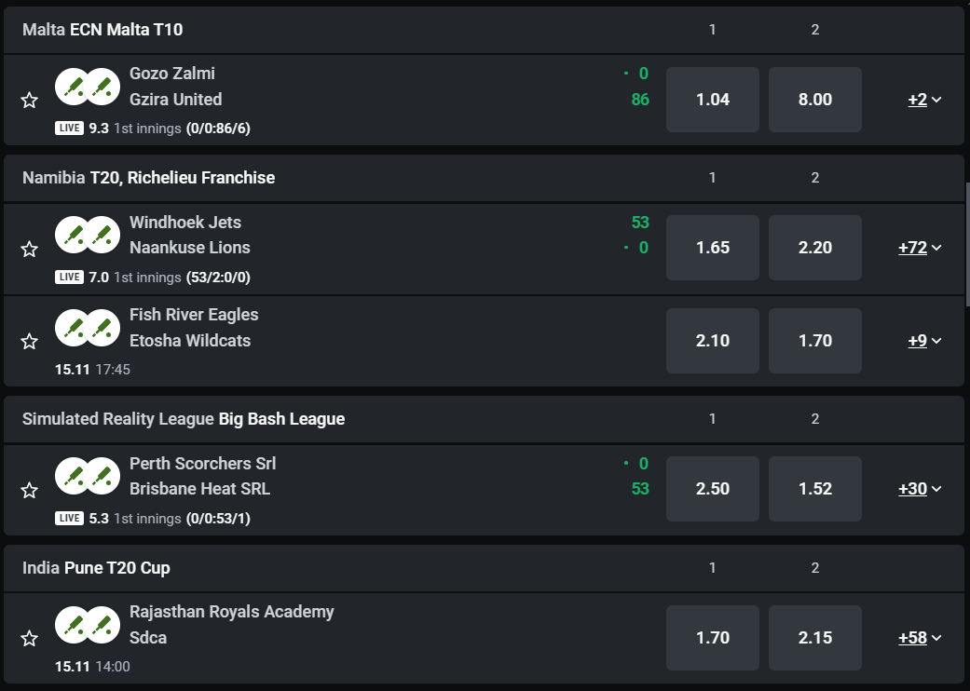Open Simulated Reality League Big Bash League
970x691 pixels.
(x=184, y=419)
